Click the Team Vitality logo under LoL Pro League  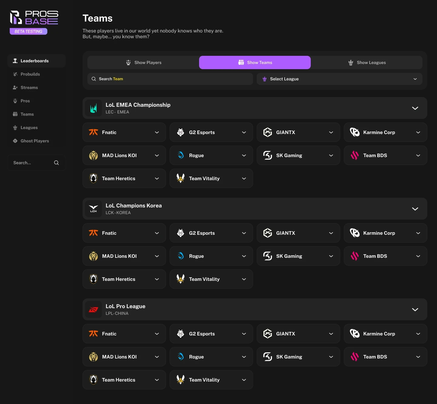pyautogui.click(x=181, y=380)
